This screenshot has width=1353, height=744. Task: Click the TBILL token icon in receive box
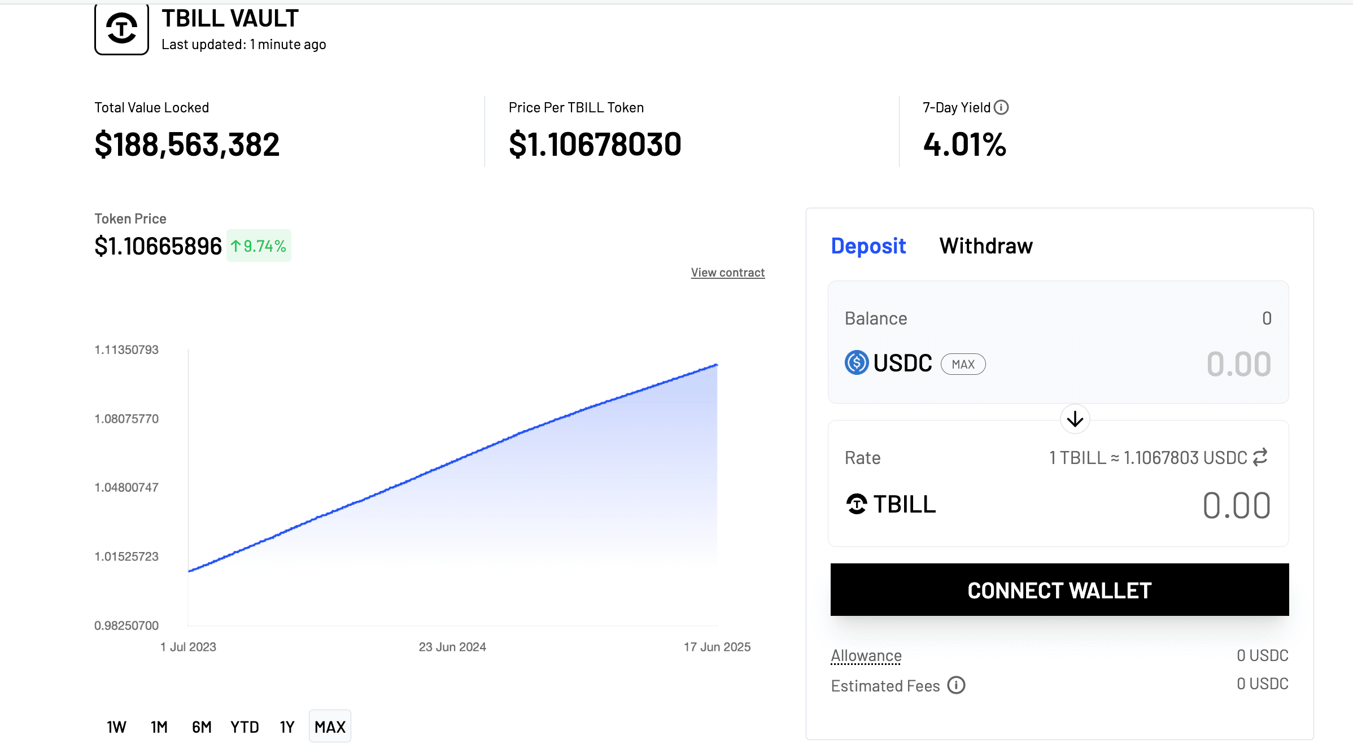click(x=857, y=504)
